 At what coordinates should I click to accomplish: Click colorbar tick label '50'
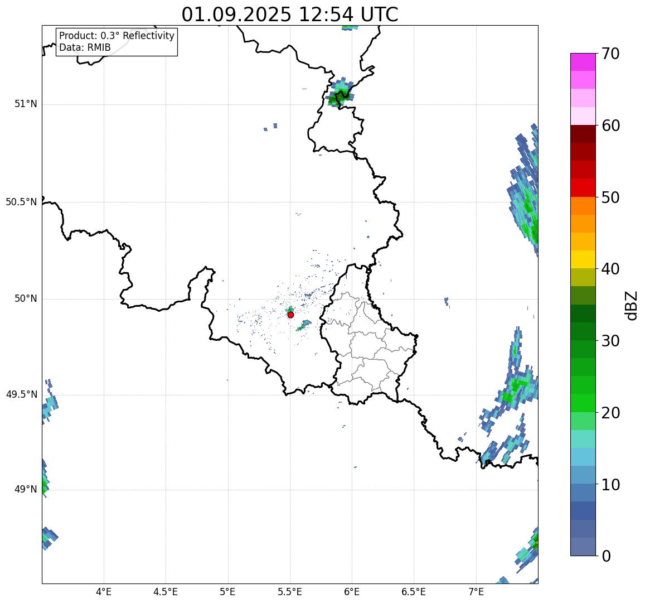(610, 197)
